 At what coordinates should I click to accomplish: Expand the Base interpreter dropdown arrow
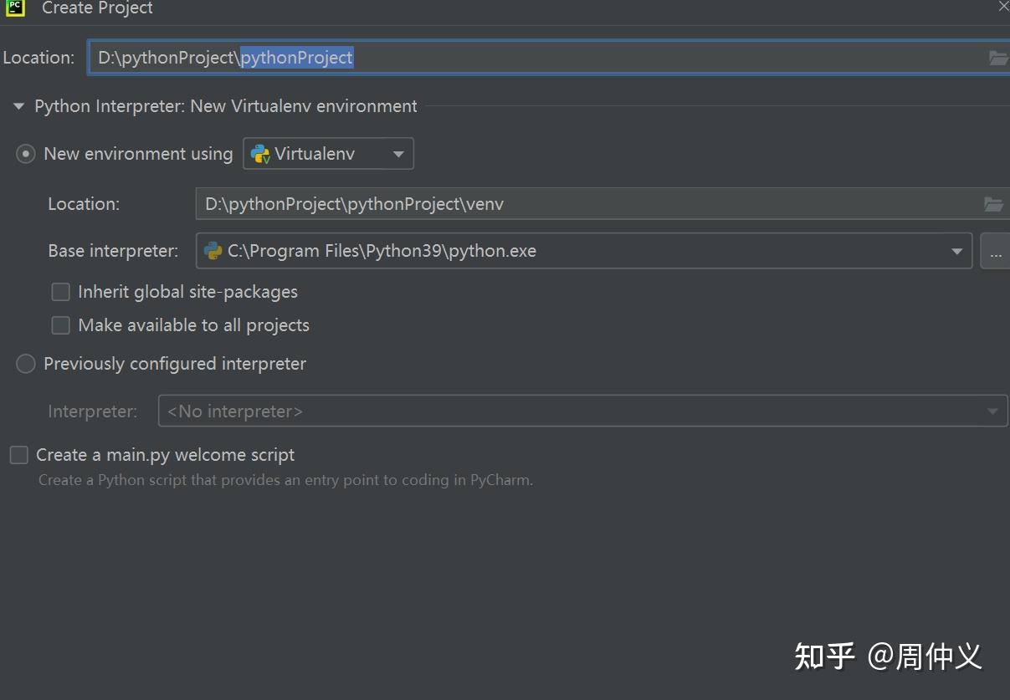956,251
